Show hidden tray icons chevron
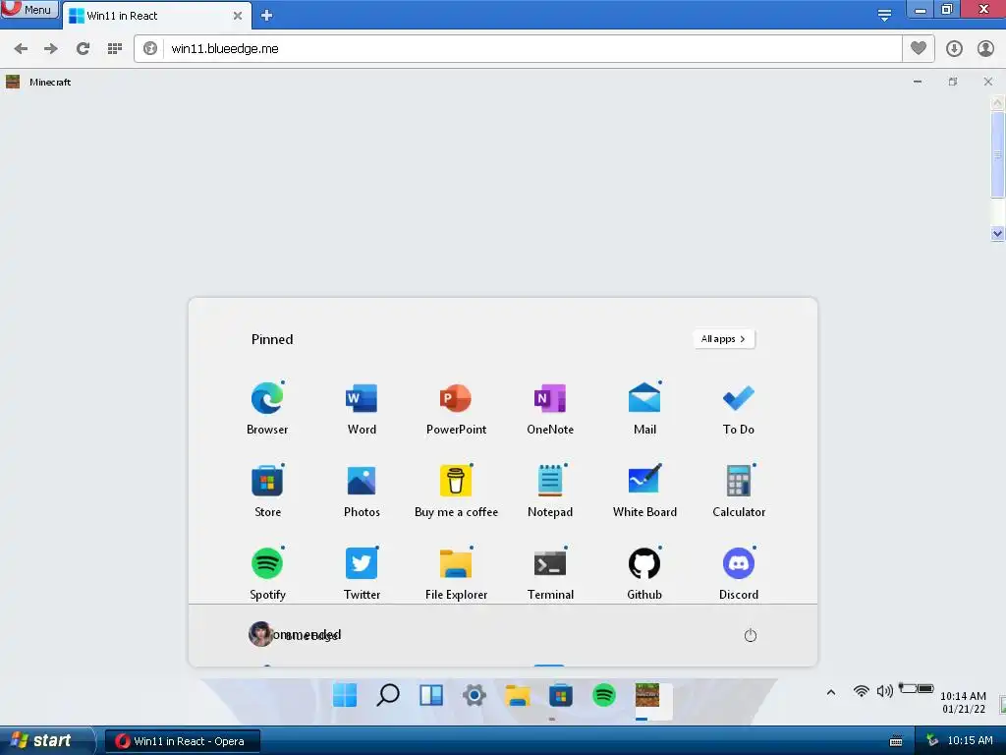Viewport: 1006px width, 755px height. tap(831, 692)
